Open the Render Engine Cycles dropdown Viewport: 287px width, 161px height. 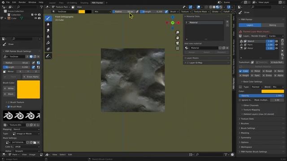276,36
